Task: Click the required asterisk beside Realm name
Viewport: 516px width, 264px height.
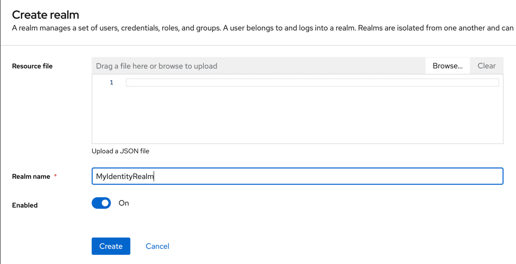Action: point(55,175)
